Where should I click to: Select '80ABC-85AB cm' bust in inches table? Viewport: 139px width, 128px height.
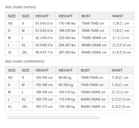coord(94,45)
